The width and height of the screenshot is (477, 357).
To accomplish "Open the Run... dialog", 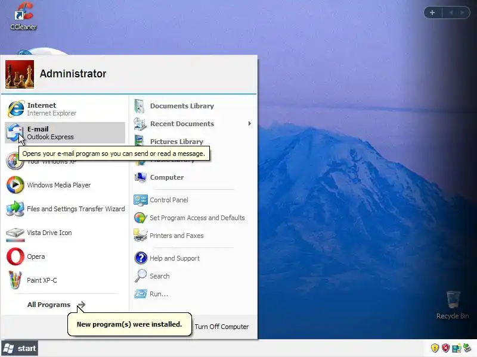I will [x=193, y=294].
